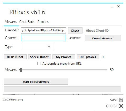Open the Type dropdown list
The width and height of the screenshot is (126, 111).
point(37,46)
